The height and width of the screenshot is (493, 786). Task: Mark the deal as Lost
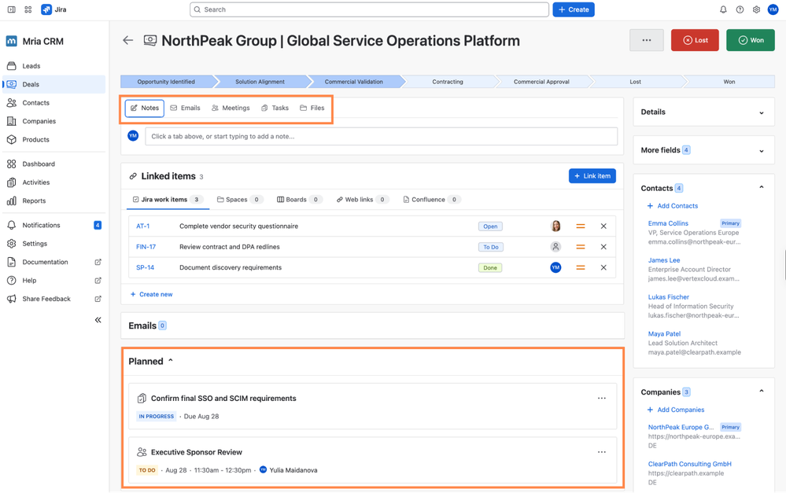click(x=695, y=40)
